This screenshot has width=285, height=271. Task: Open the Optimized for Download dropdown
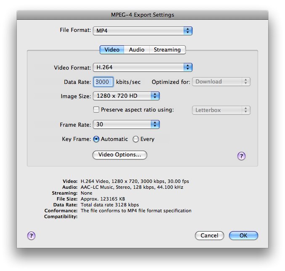221,82
